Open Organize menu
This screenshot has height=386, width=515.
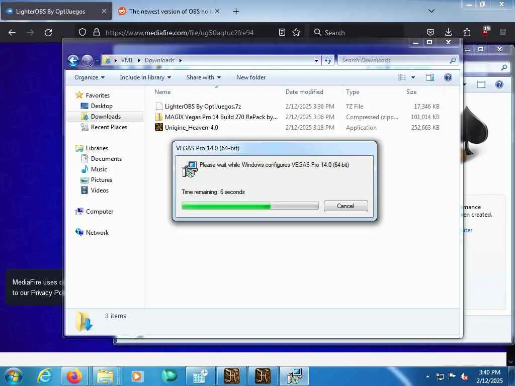click(90, 77)
